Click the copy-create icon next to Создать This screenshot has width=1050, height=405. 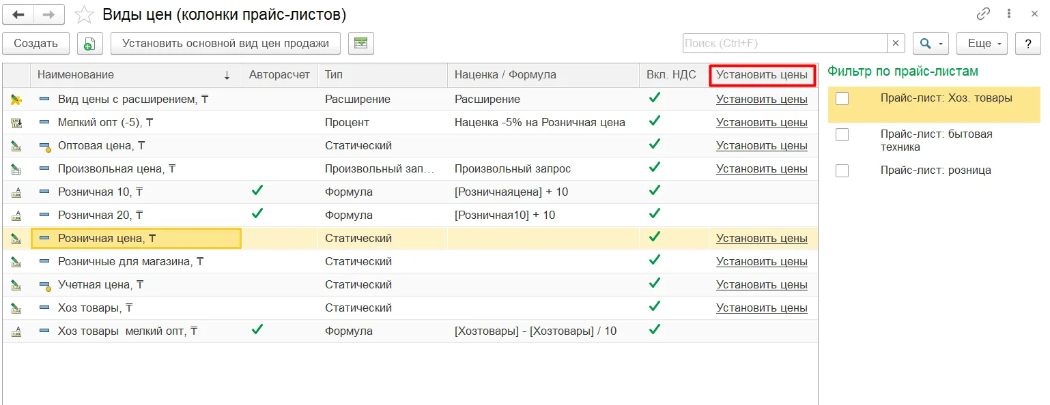pos(89,44)
